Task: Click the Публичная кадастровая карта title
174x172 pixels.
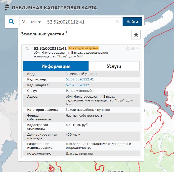Action: [x=54, y=8]
